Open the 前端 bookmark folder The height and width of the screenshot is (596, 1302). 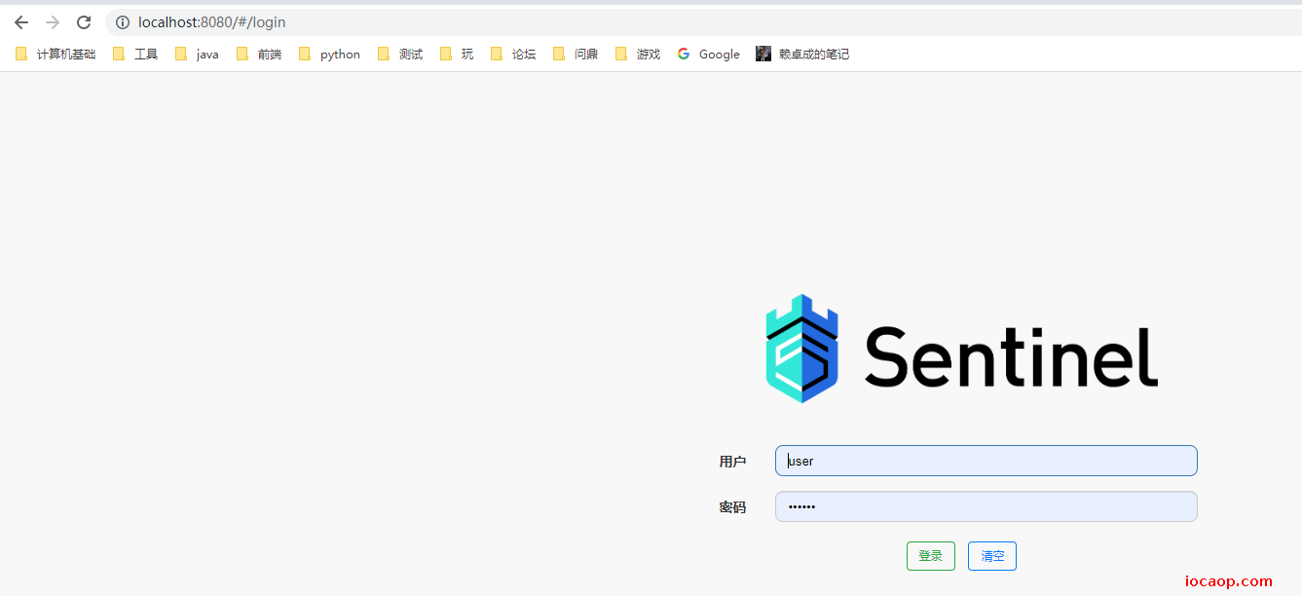[x=259, y=55]
